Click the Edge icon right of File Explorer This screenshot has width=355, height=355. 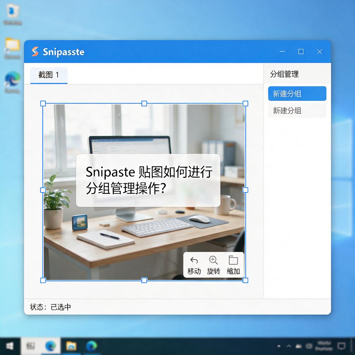[x=92, y=346]
